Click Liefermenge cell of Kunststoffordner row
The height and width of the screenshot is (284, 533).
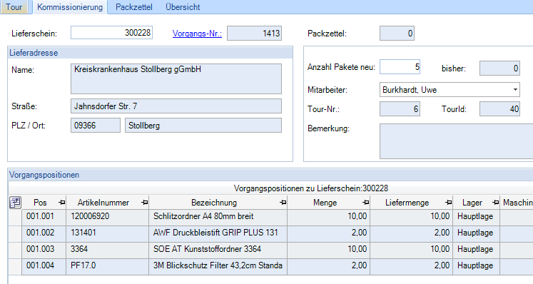(x=412, y=250)
